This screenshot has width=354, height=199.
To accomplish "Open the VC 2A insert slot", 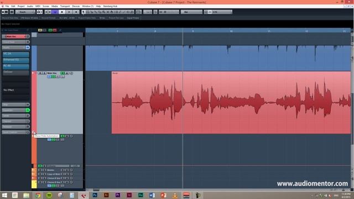I will [16, 54].
